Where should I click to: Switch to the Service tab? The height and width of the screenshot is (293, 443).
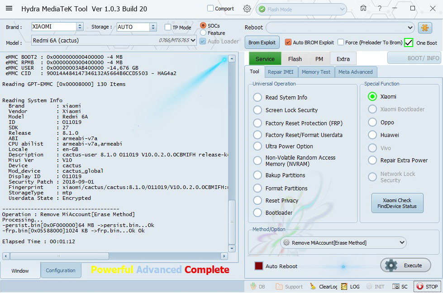(x=265, y=59)
